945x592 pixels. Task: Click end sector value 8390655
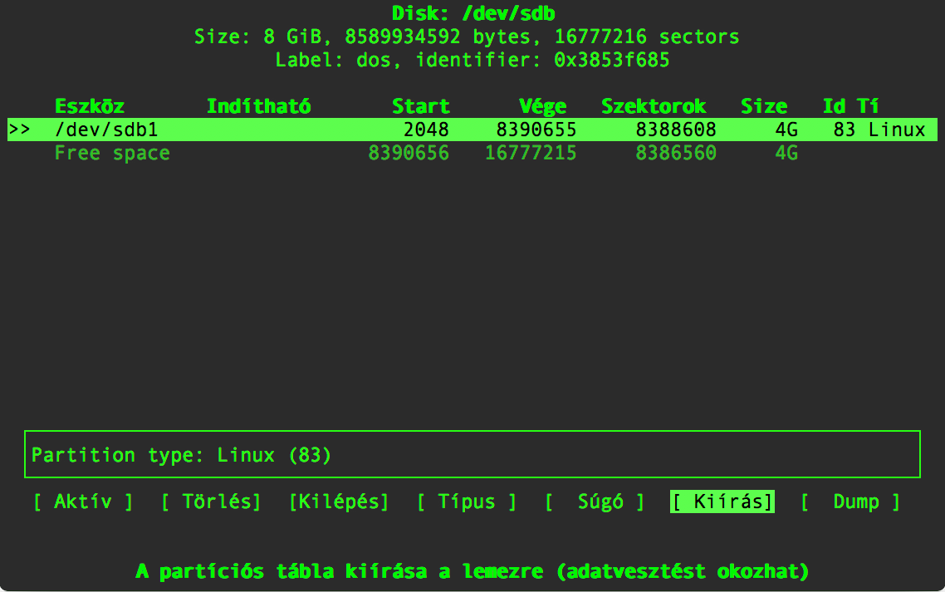536,130
